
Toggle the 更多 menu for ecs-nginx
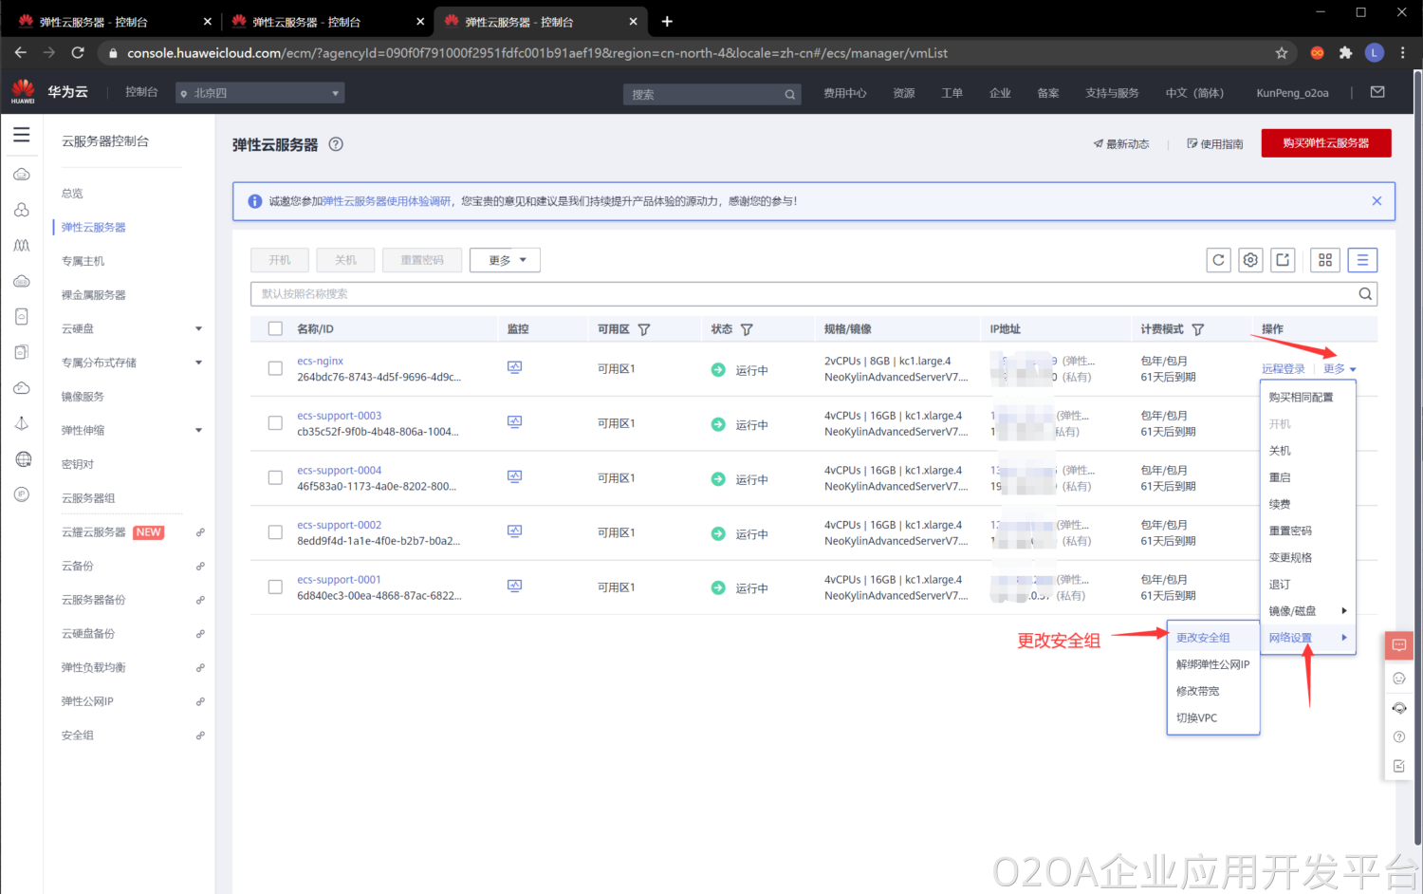point(1340,369)
